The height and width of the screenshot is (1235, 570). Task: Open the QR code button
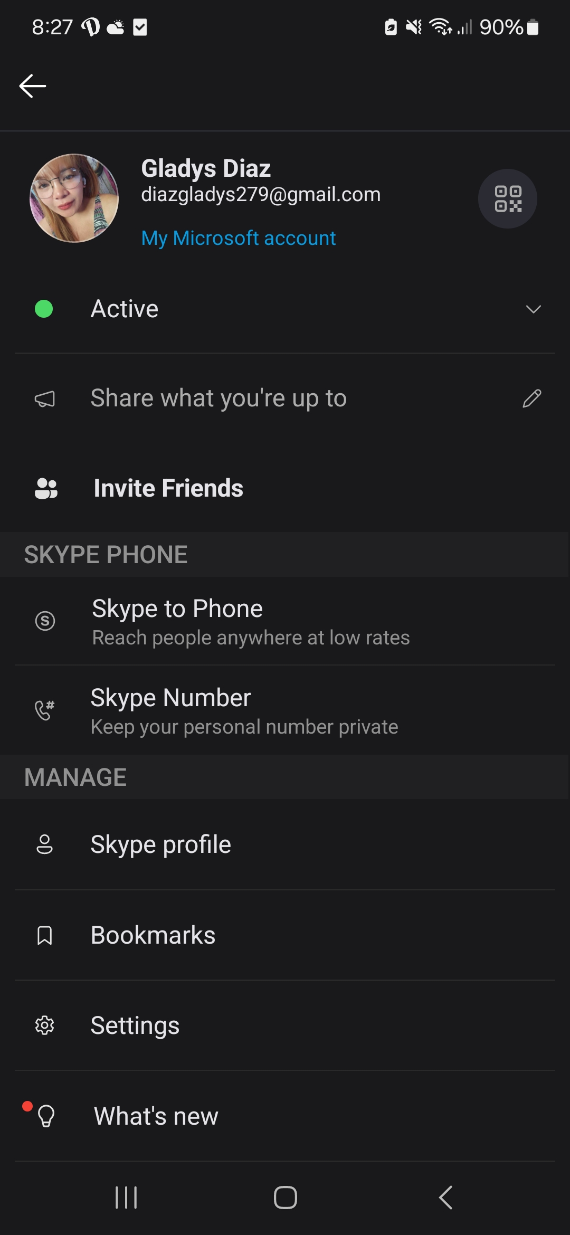click(508, 199)
